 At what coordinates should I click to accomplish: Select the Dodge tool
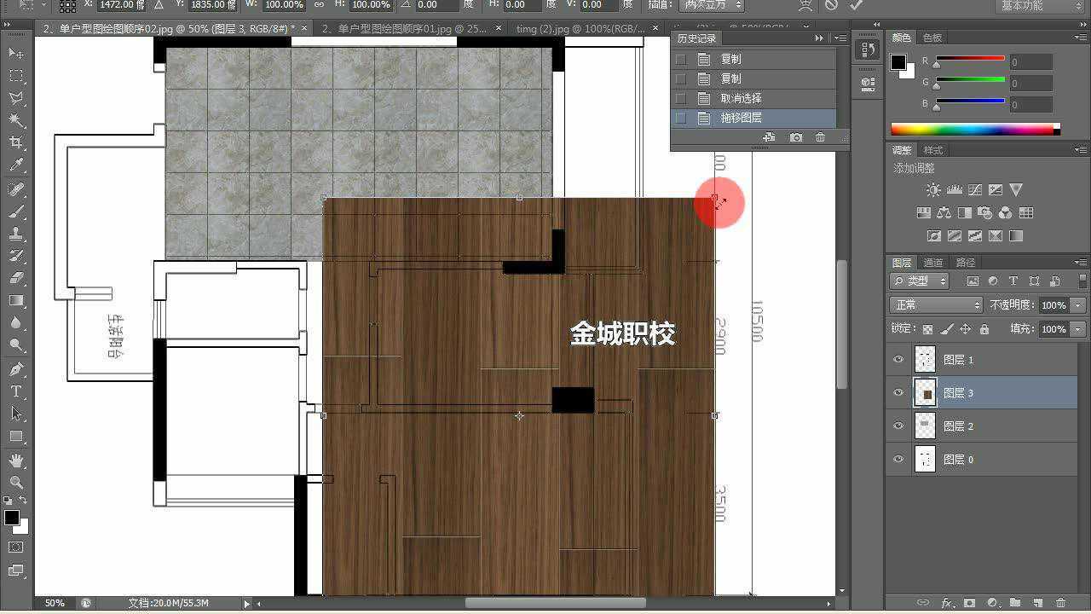pos(16,345)
